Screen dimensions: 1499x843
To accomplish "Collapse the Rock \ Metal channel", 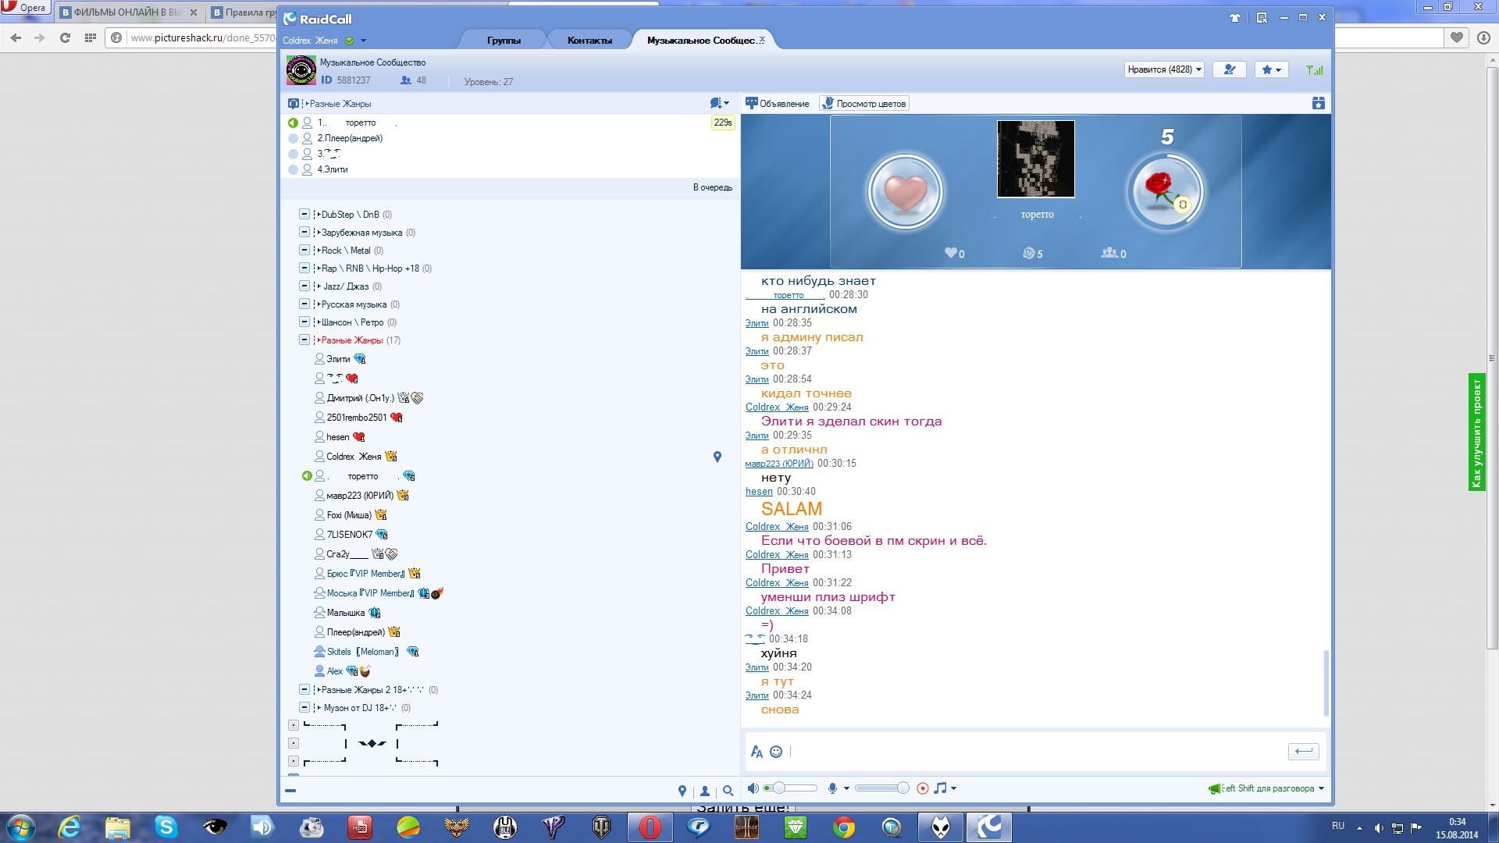I will click(x=304, y=250).
